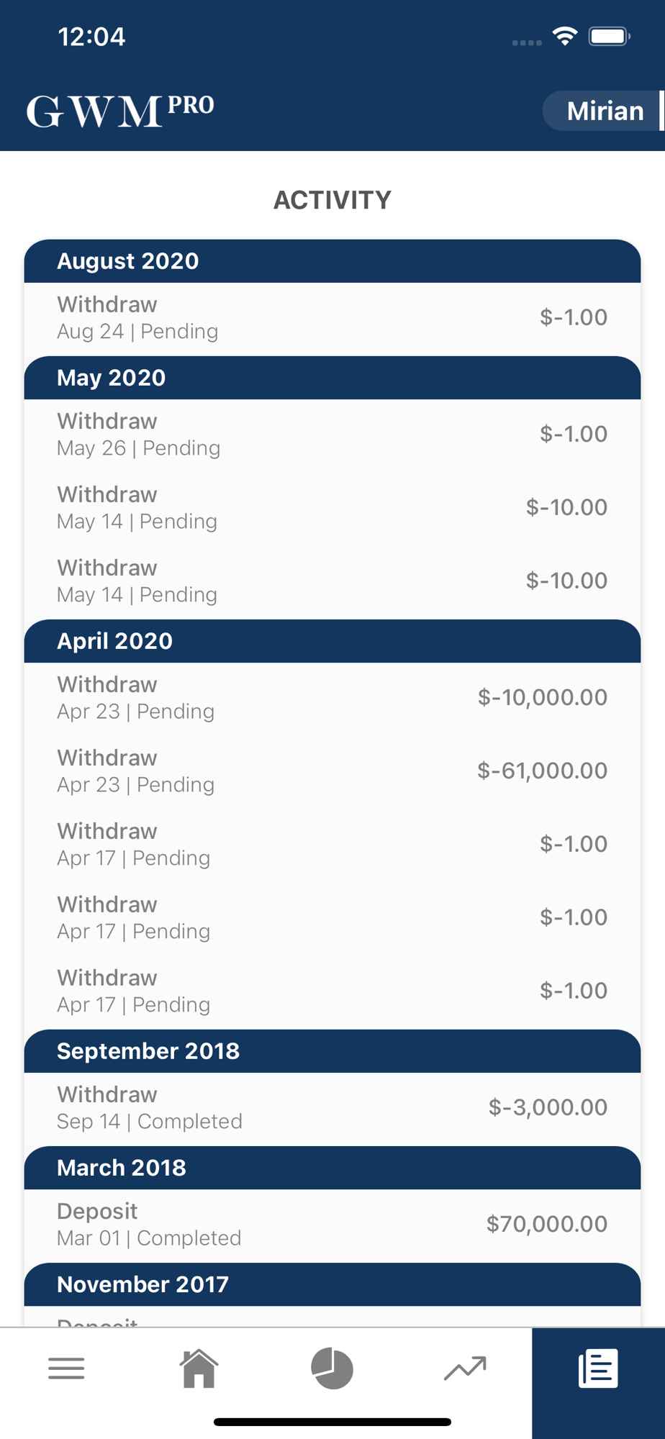Open the Sep 14 completed withdrawal
This screenshot has width=665, height=1439.
point(332,1108)
